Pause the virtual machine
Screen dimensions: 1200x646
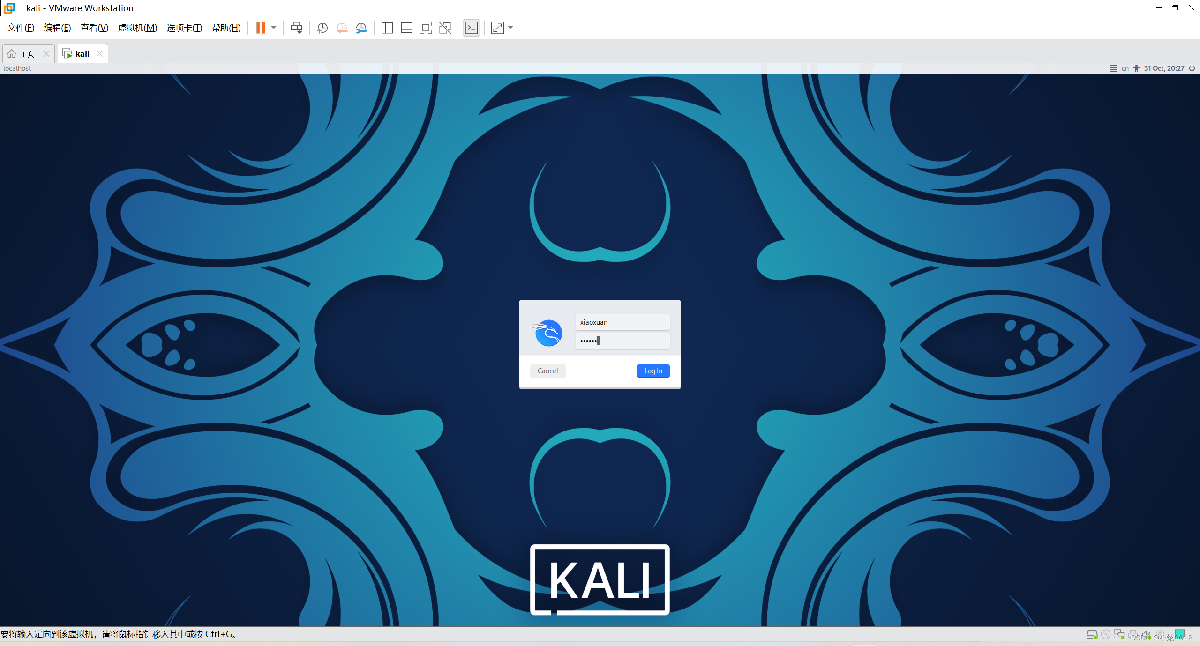pyautogui.click(x=261, y=28)
